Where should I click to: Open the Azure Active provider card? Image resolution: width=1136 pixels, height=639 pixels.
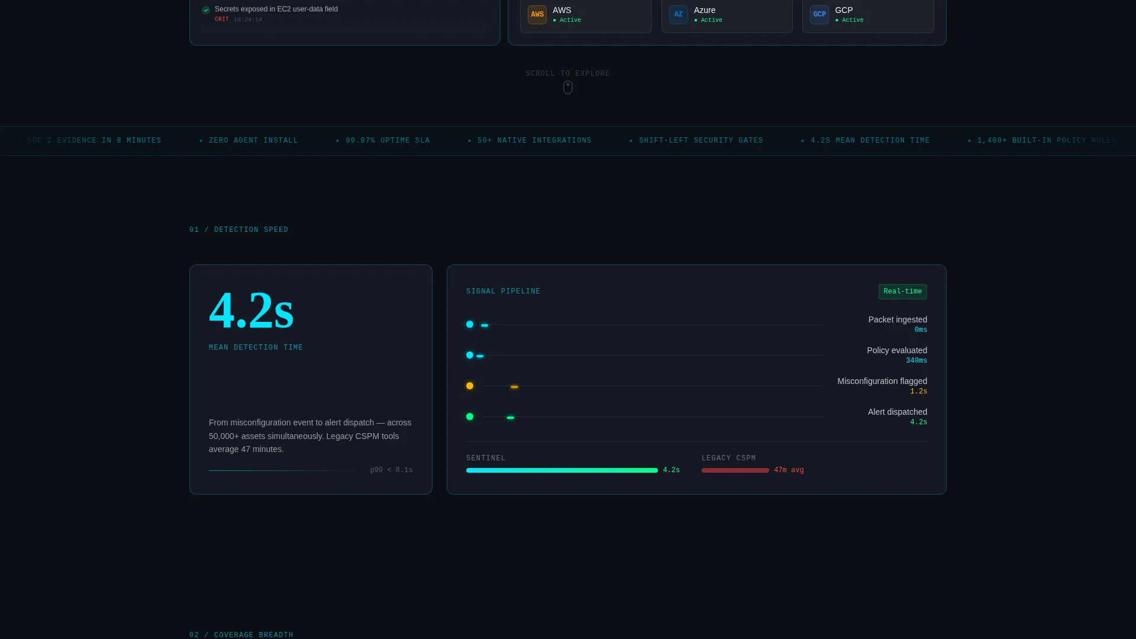[727, 15]
